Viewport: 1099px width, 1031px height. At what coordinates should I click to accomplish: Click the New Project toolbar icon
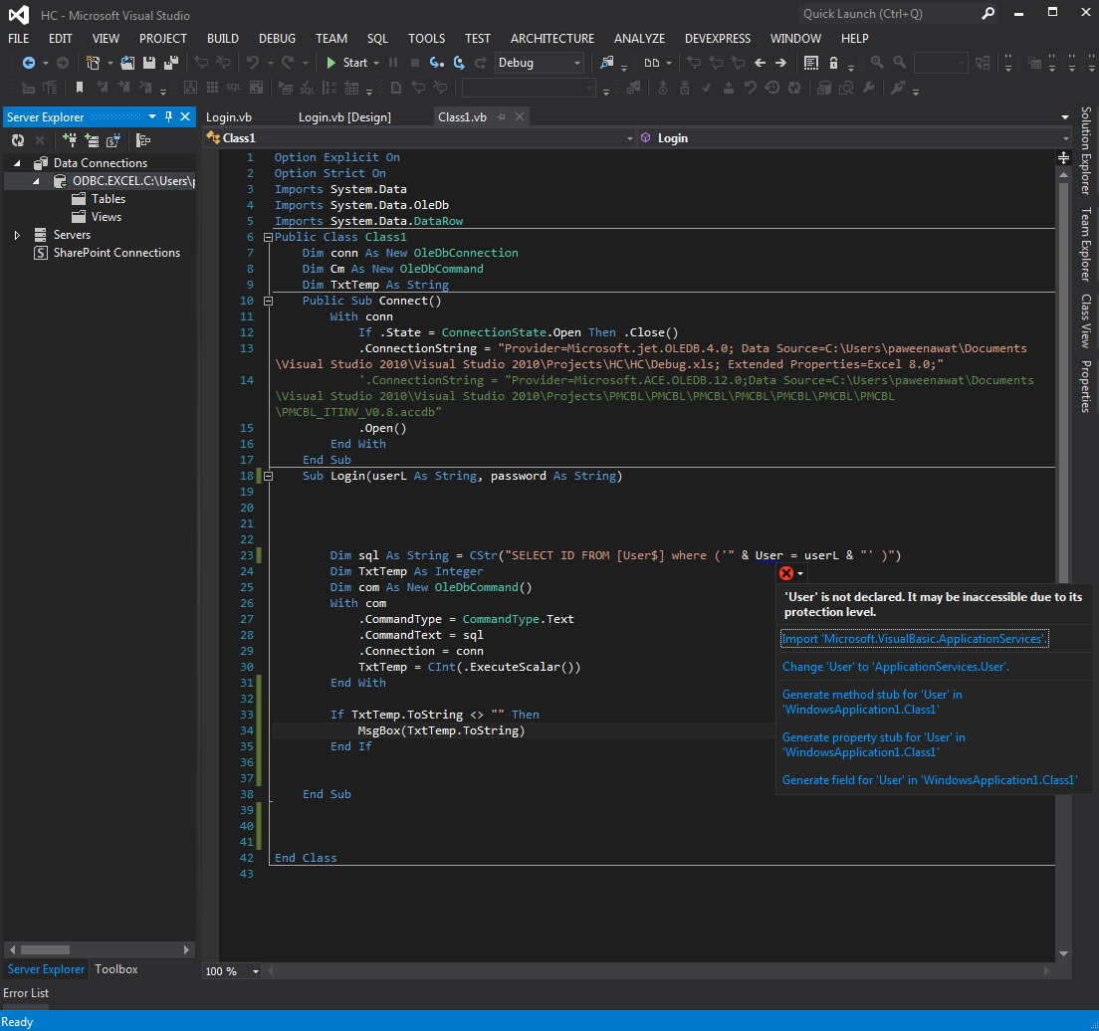pyautogui.click(x=93, y=63)
